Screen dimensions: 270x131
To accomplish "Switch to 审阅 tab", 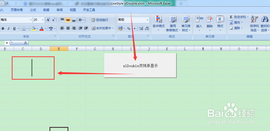I will click(60, 10).
